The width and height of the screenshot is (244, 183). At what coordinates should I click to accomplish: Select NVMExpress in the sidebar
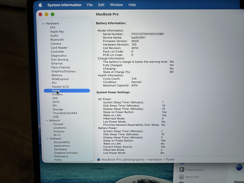point(60,79)
